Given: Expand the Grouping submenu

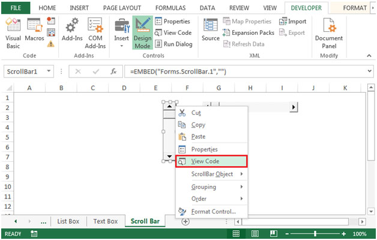Looking at the screenshot, I should pyautogui.click(x=211, y=186).
